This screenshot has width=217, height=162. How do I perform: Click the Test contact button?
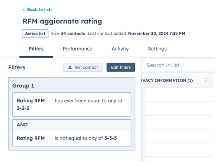click(83, 67)
